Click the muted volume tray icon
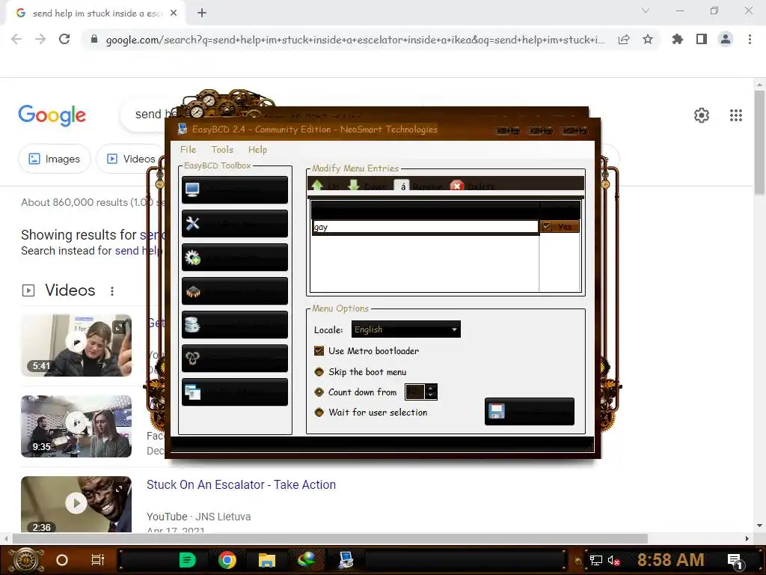The image size is (766, 575). (613, 560)
